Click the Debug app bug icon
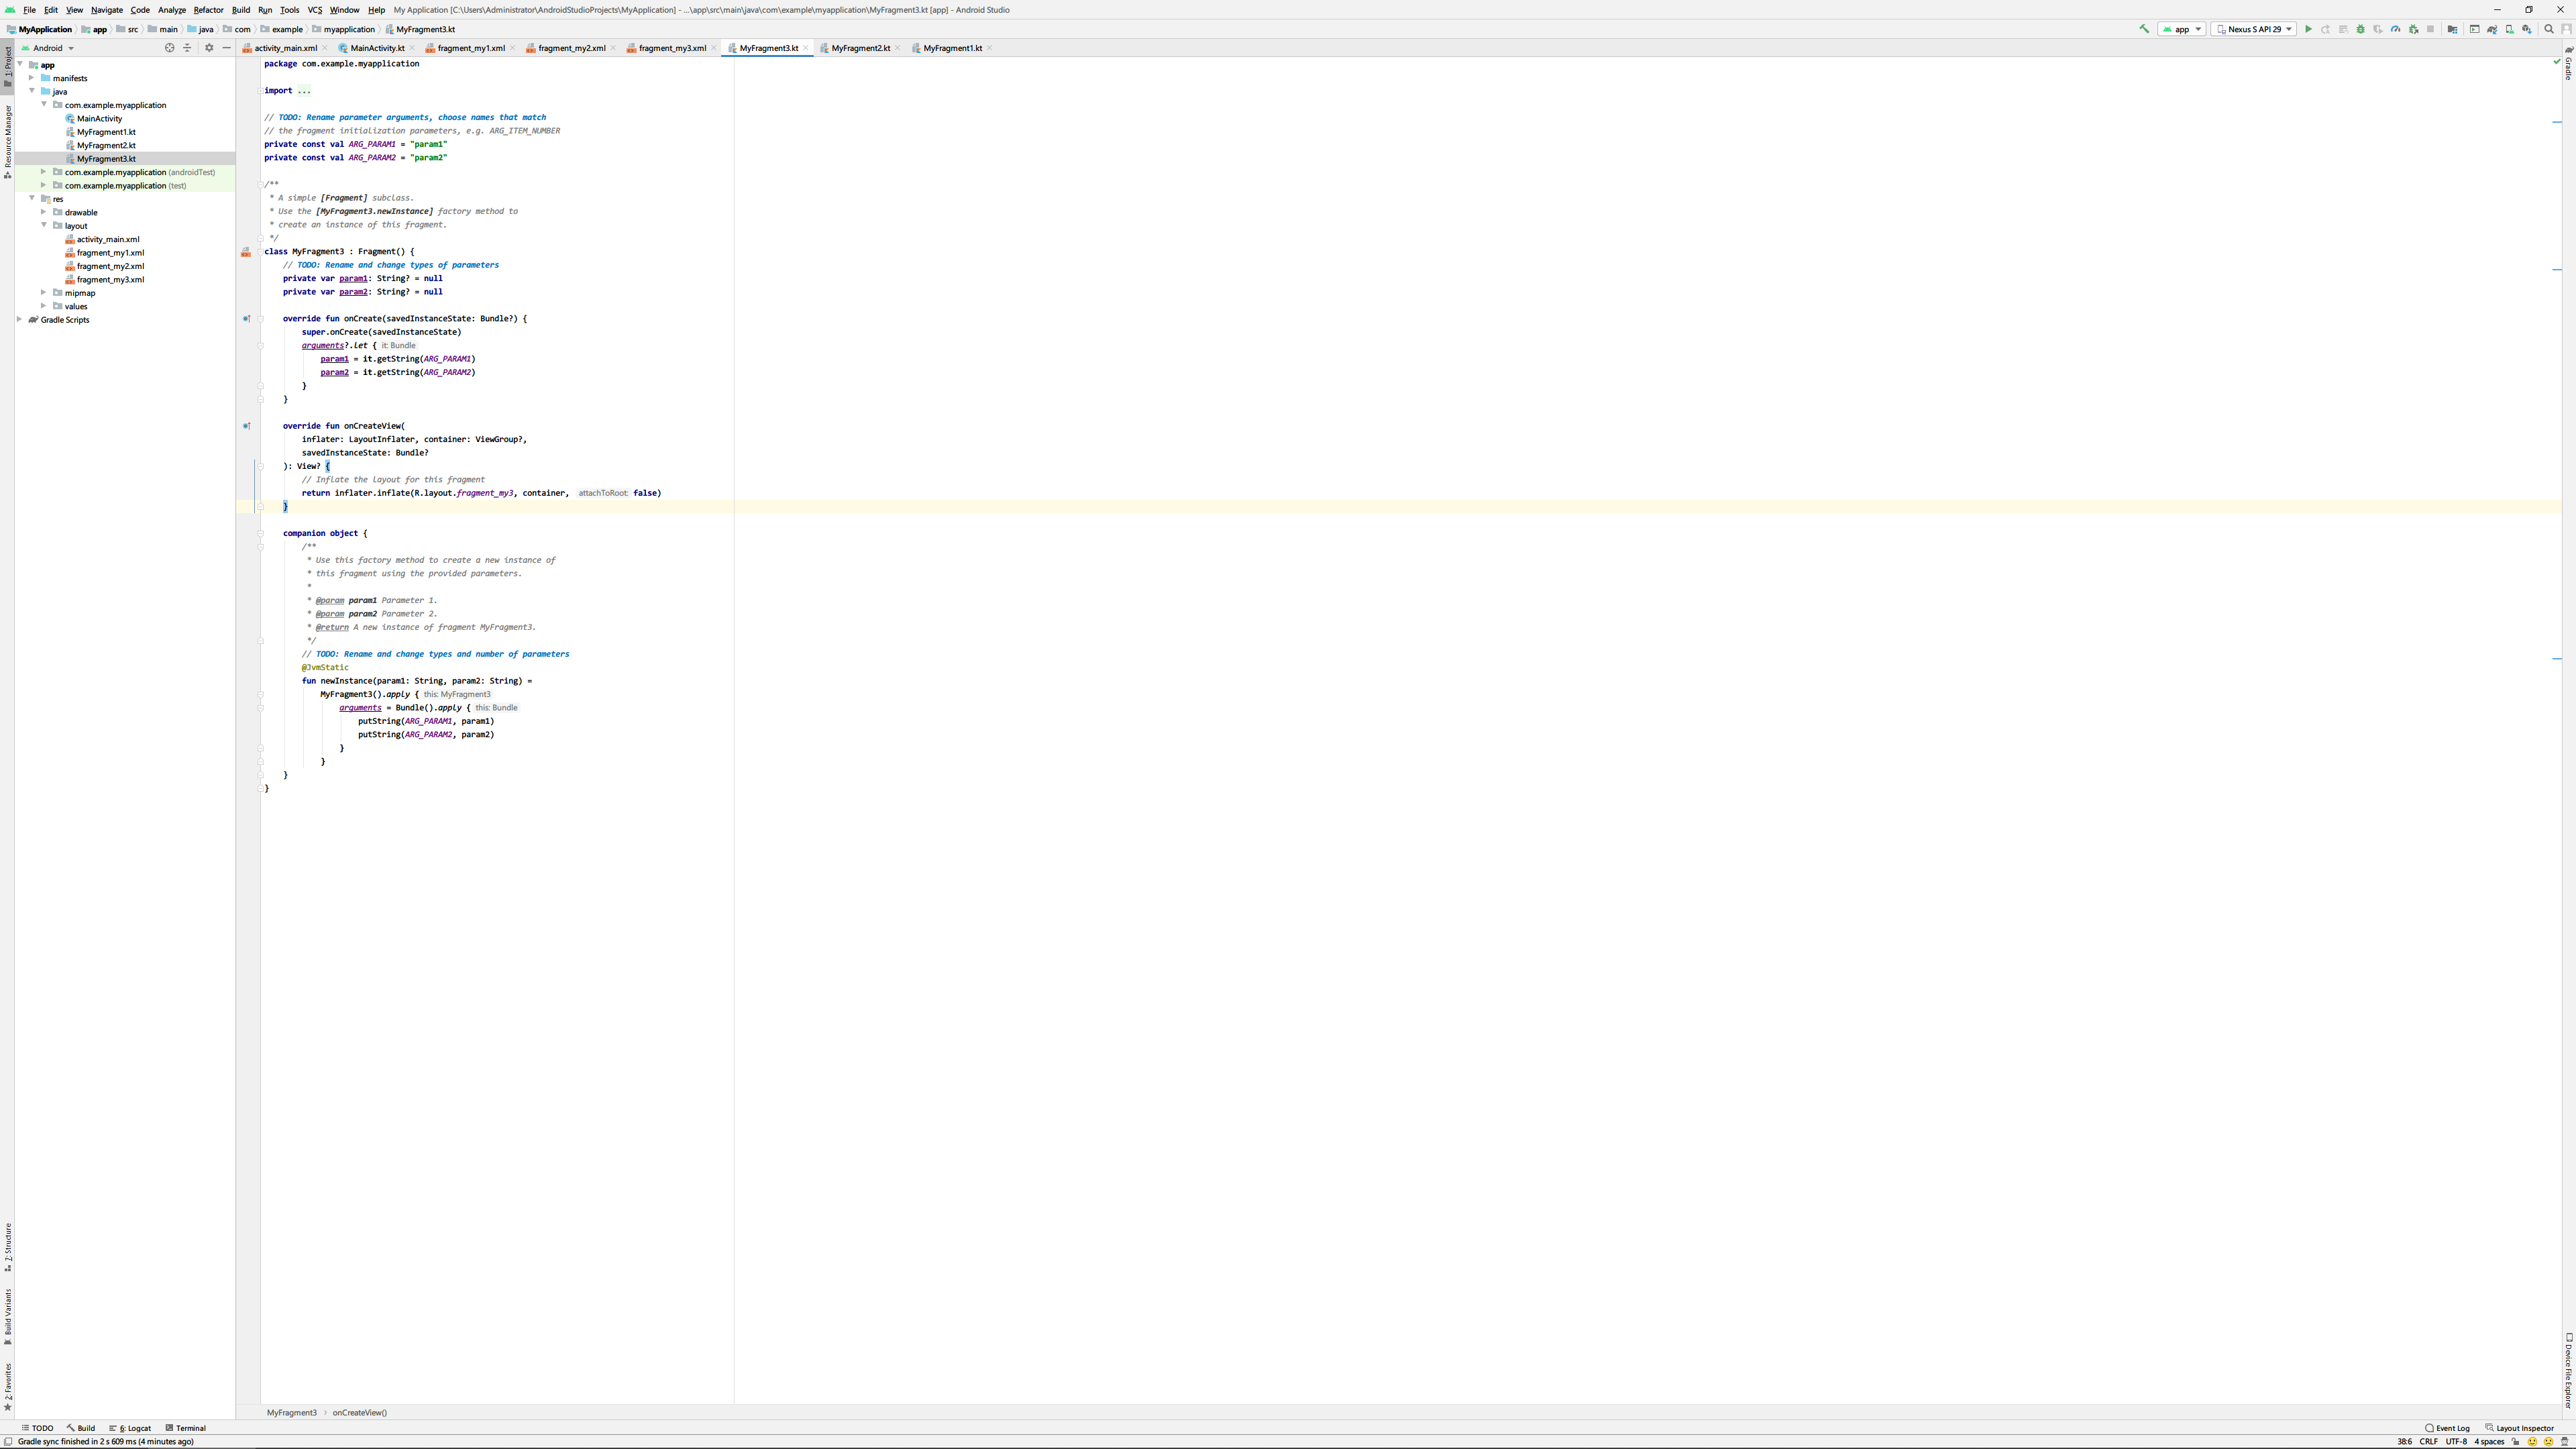This screenshot has width=2576, height=1449. coord(2361,29)
